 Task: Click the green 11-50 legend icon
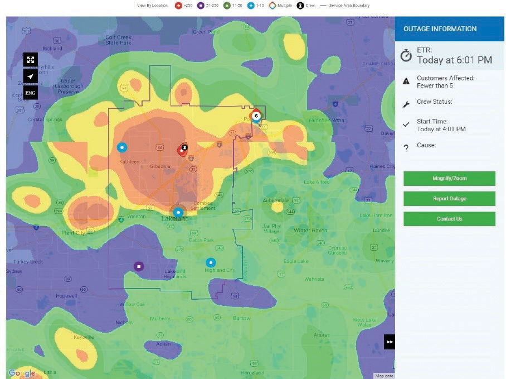227,6
